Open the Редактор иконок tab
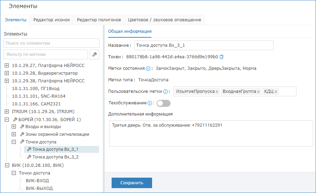The height and width of the screenshot is (193, 316). [52, 20]
